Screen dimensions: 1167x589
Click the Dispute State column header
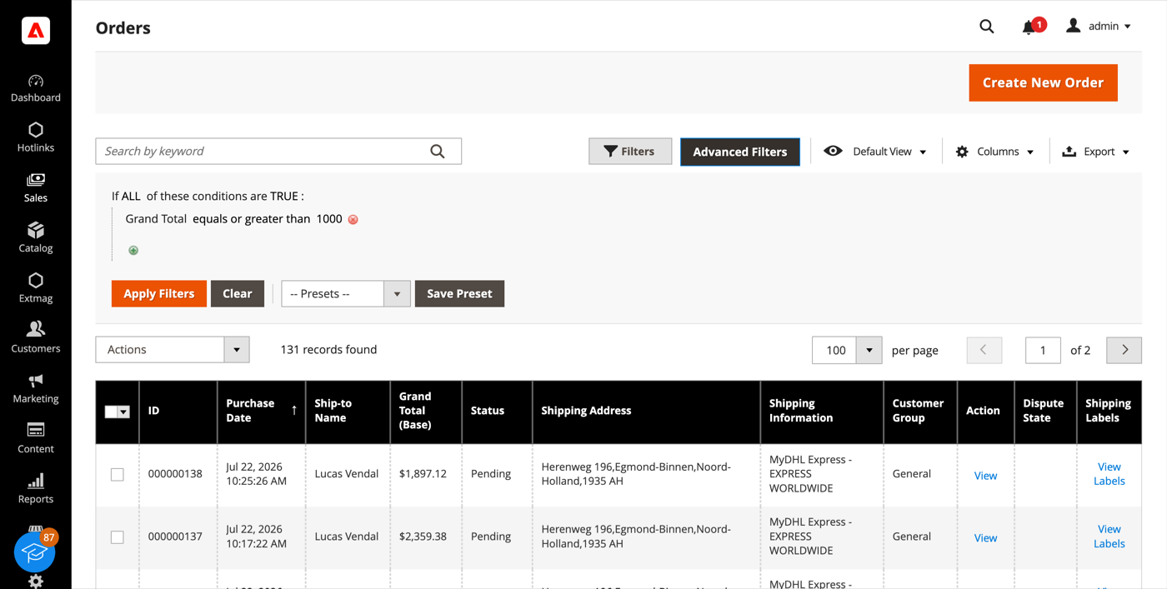[x=1045, y=412]
